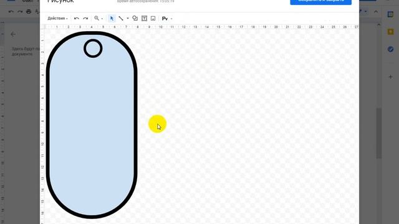Click the Insert image tool
399x224 pixels.
click(153, 18)
